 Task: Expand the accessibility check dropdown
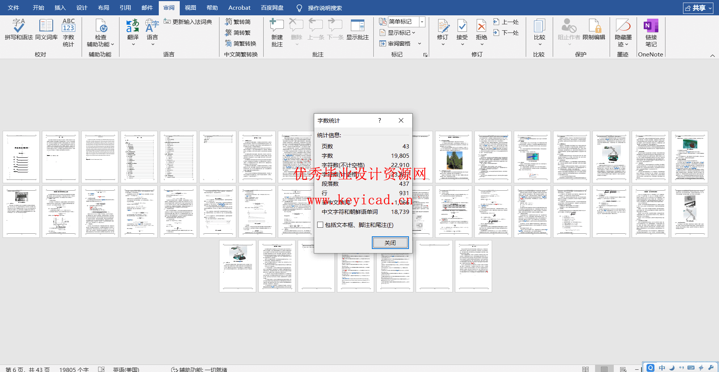click(x=112, y=44)
